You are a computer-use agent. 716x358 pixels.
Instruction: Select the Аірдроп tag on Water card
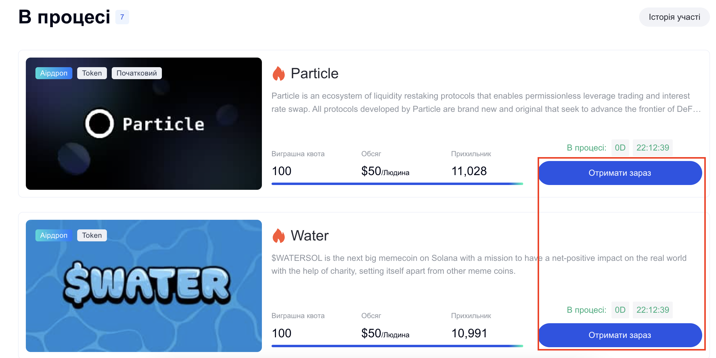[x=54, y=235]
